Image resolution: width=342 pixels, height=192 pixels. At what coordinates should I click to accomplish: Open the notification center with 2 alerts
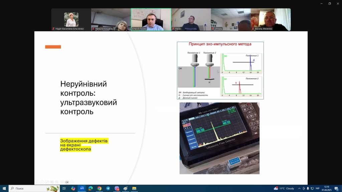point(337,188)
